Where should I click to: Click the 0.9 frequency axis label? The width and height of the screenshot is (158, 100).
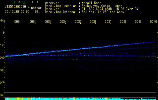[x=2, y=58]
